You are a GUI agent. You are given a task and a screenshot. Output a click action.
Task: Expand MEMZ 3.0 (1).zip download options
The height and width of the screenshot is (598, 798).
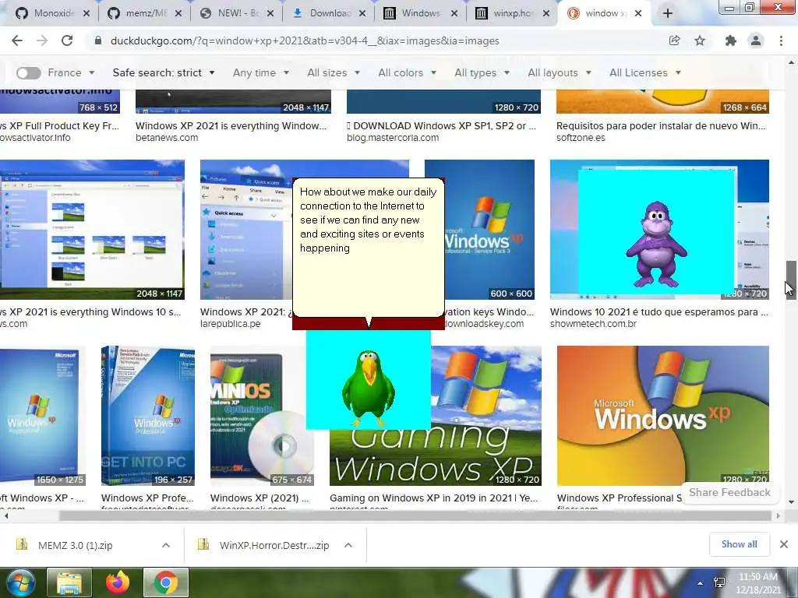coord(166,545)
